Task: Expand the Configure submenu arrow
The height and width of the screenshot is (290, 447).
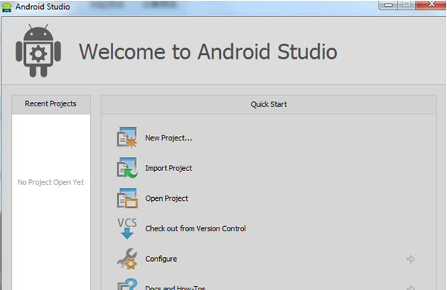Action: tap(411, 259)
